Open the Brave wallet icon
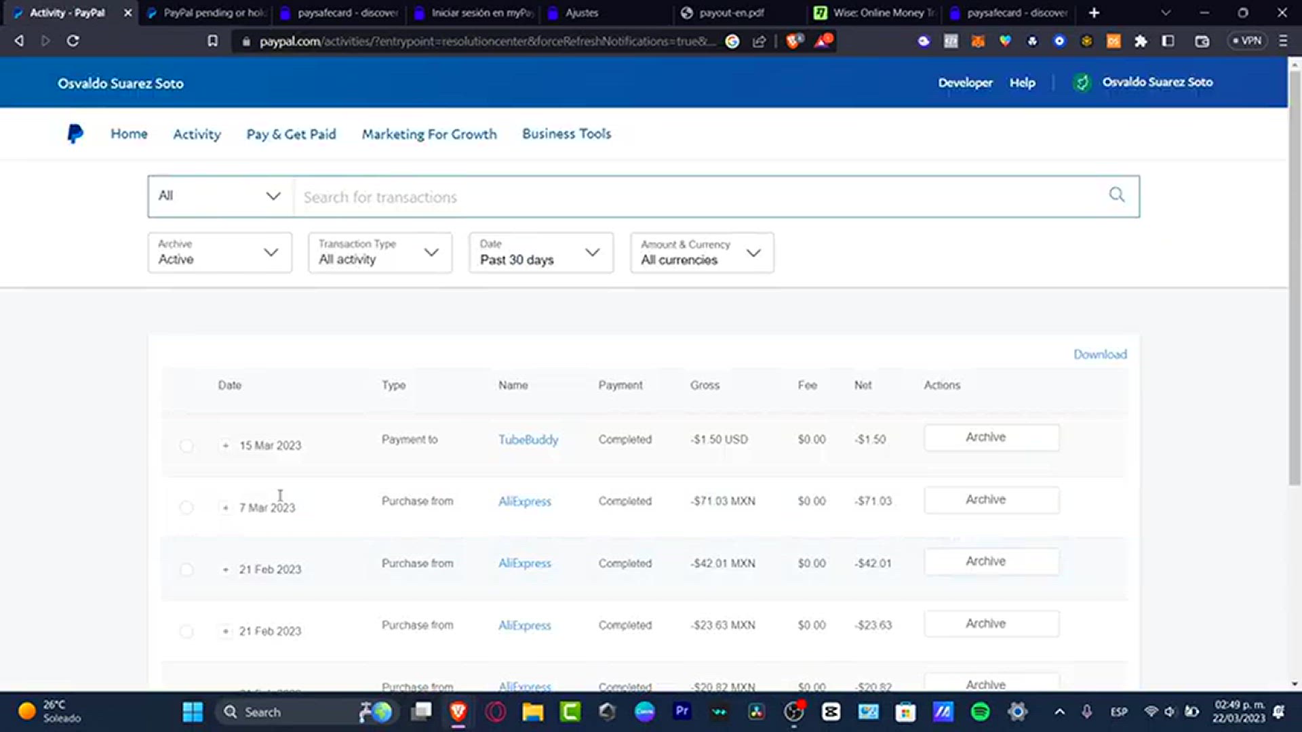The image size is (1302, 732). [1202, 41]
